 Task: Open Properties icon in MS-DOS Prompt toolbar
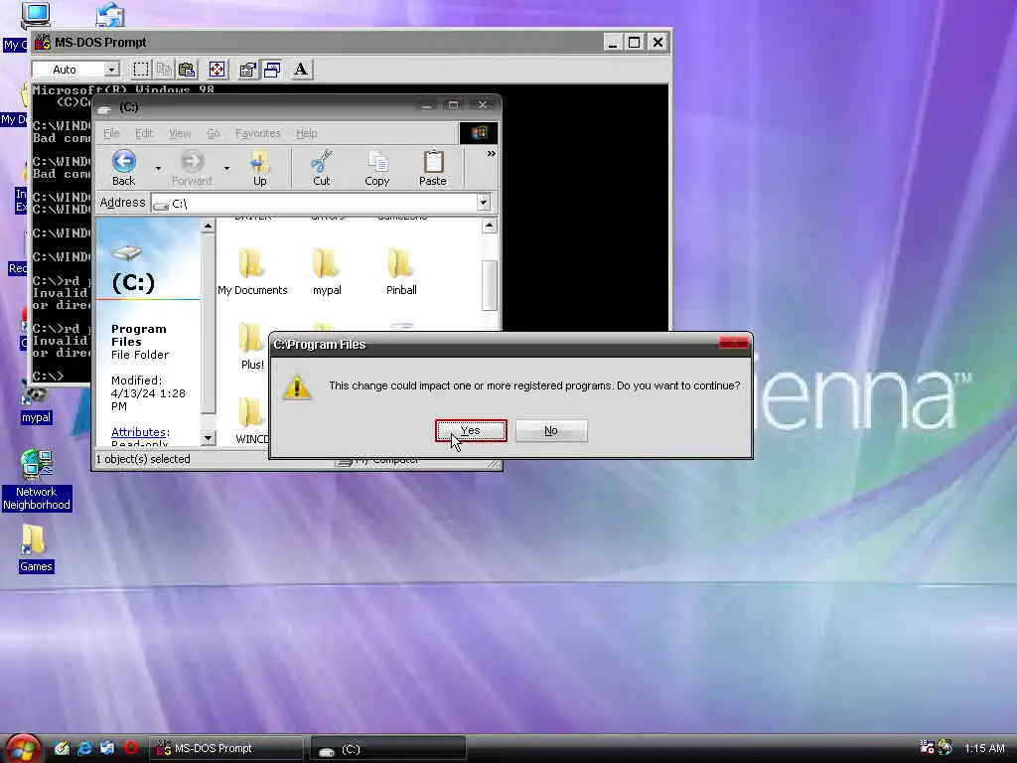click(x=247, y=70)
